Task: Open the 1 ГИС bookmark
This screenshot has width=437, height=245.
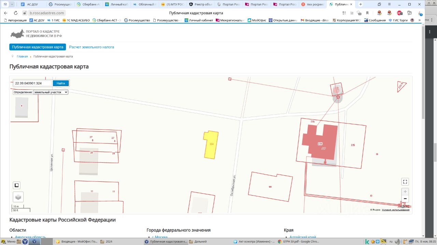Action: 53,20
